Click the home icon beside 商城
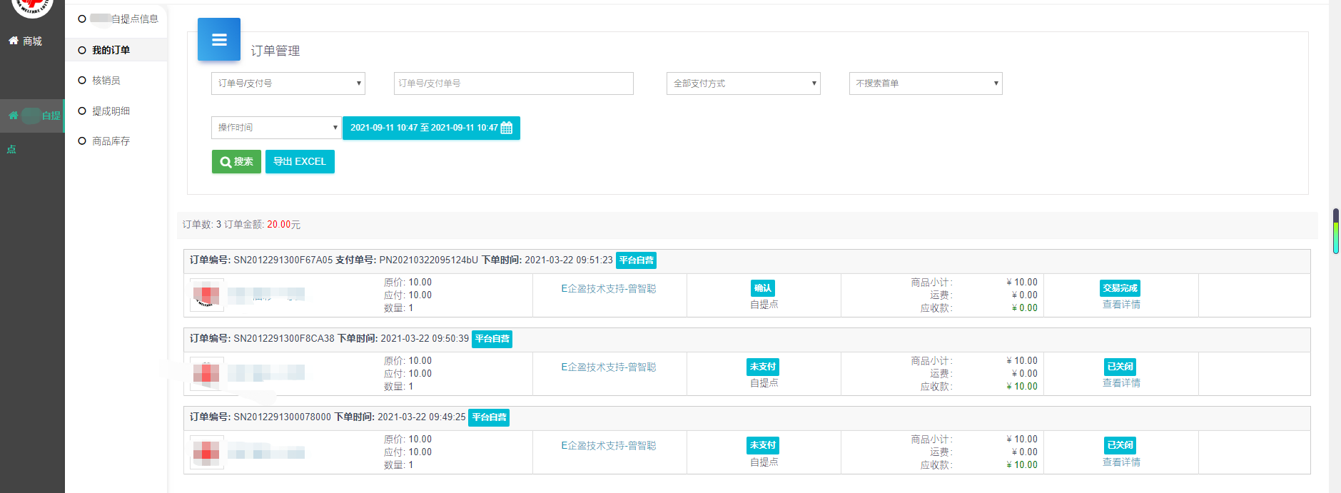 tap(13, 41)
